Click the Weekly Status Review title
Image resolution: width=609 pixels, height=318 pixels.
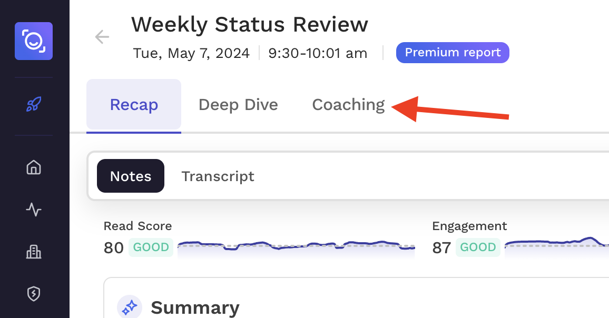tap(249, 24)
